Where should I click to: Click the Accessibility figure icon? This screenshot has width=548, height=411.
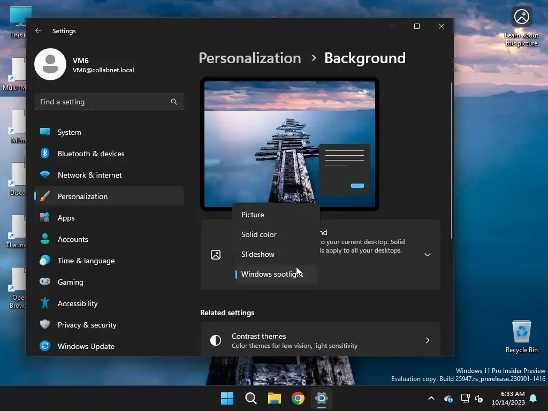click(45, 303)
